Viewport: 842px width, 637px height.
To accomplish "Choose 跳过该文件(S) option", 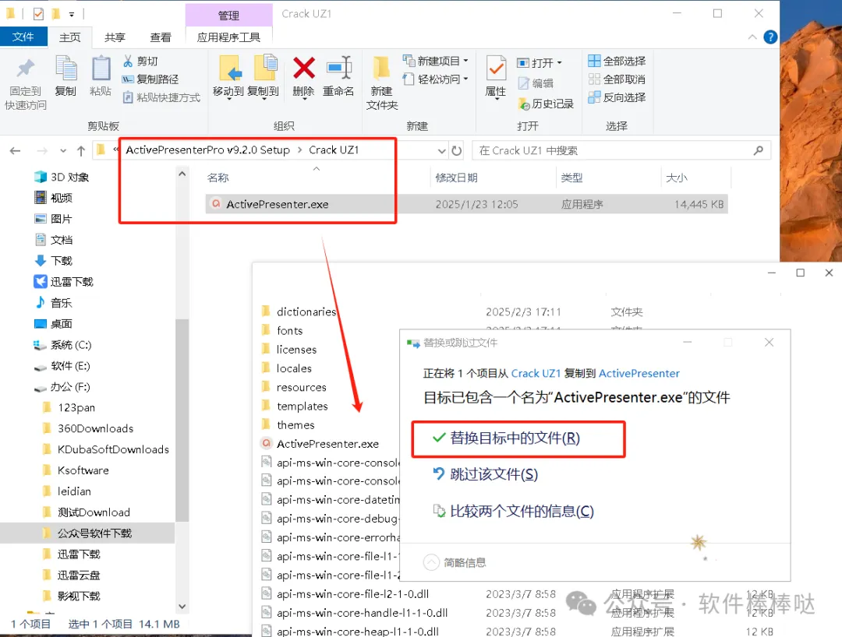I will tap(486, 474).
